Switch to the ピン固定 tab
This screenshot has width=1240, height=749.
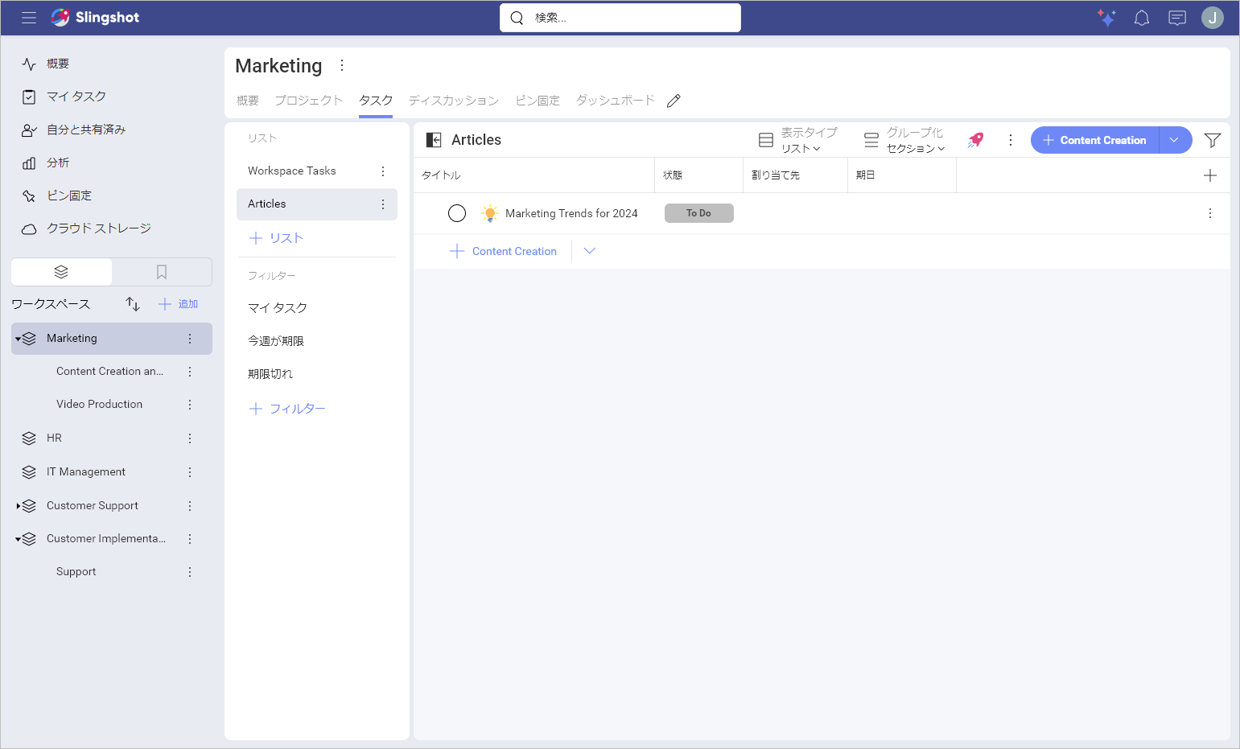(538, 101)
